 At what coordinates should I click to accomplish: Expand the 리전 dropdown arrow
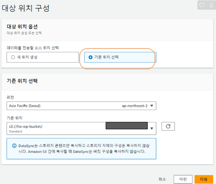152,106
